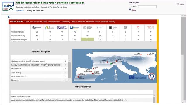Click the UNIBS Brescia map marker
187x105 pixels.
click(x=116, y=61)
